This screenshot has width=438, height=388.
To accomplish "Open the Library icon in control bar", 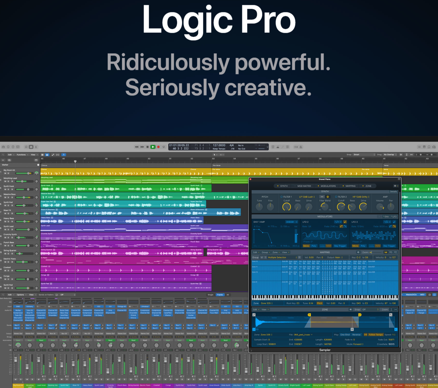I will pyautogui.click(x=3, y=147).
